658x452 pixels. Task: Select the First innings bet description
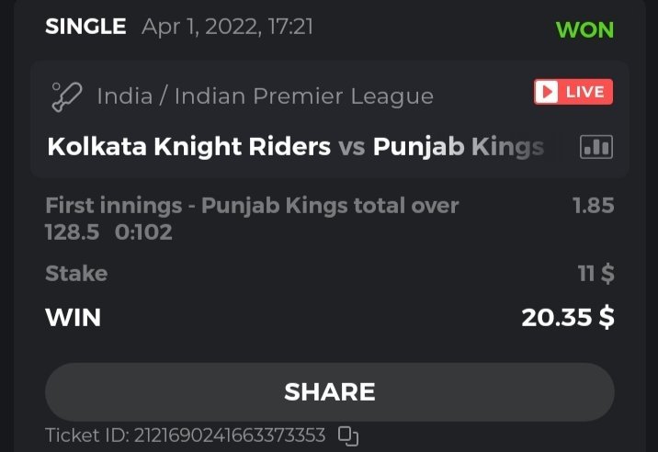251,219
